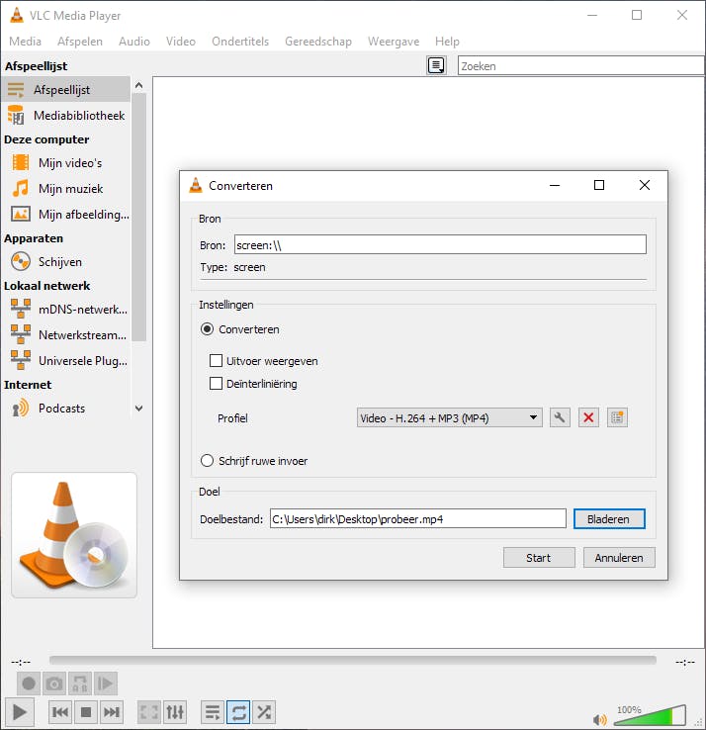
Task: Click the sidebar vertical scrollbar
Action: [138, 217]
